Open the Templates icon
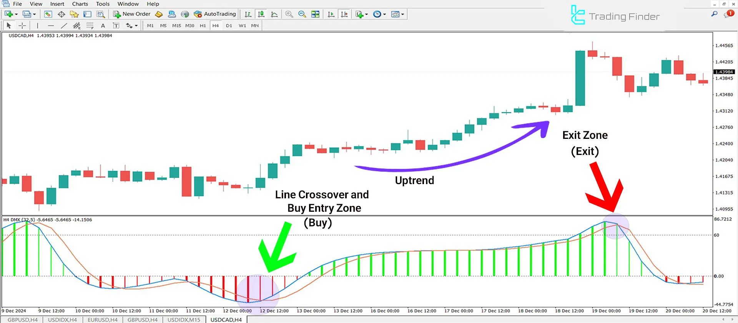 (395, 14)
